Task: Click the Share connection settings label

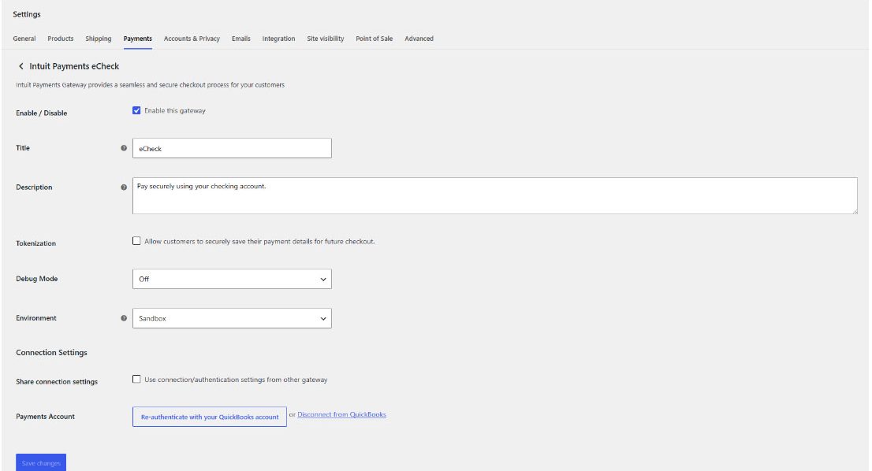Action: (x=57, y=381)
